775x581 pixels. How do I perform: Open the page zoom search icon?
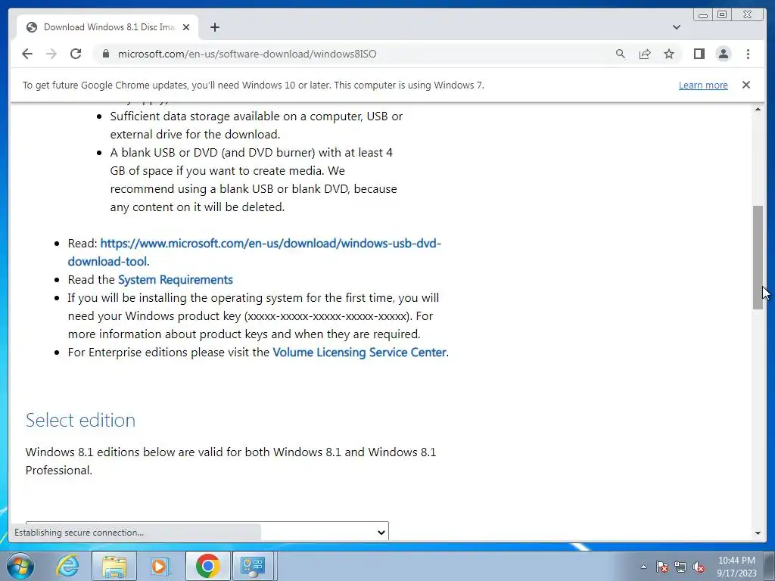click(621, 54)
